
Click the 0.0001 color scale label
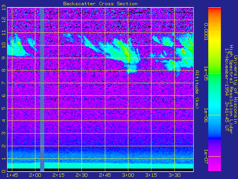coord(206,32)
